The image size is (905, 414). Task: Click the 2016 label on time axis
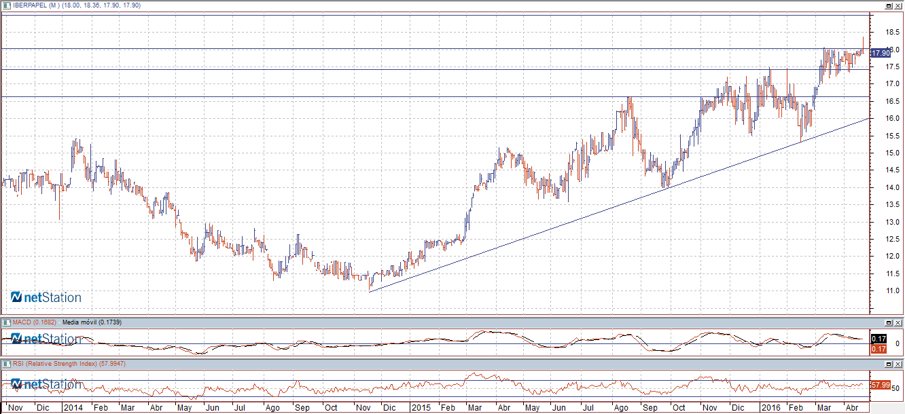click(770, 408)
